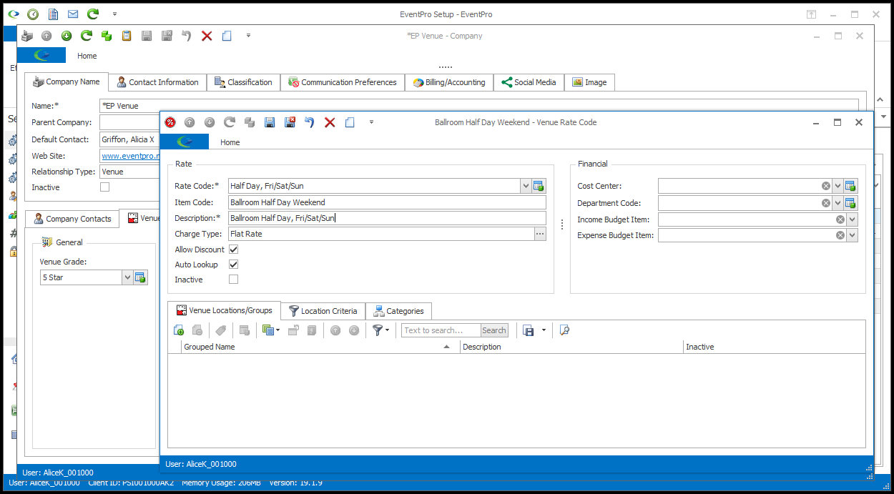This screenshot has height=494, width=894.
Task: Open Cost Center lookup table icon
Action: pyautogui.click(x=850, y=186)
